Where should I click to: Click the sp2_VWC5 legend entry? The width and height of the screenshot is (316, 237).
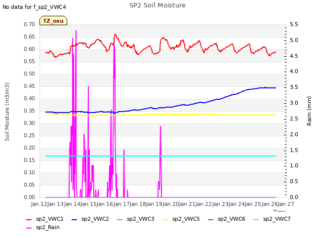(x=181, y=219)
